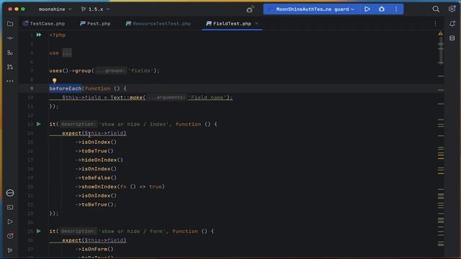Open the Git tool window
461x259 pixels.
(10, 250)
